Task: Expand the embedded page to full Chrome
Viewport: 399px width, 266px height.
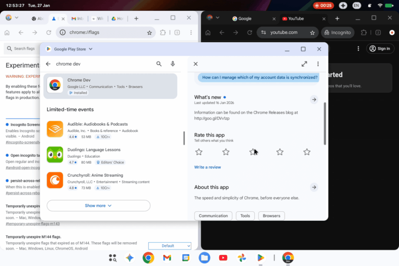Action: tap(304, 63)
